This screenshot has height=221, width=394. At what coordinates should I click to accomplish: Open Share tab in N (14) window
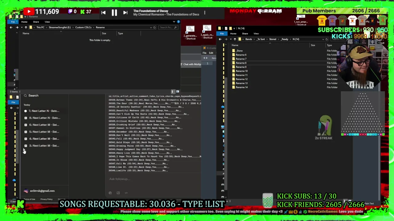[245, 33]
